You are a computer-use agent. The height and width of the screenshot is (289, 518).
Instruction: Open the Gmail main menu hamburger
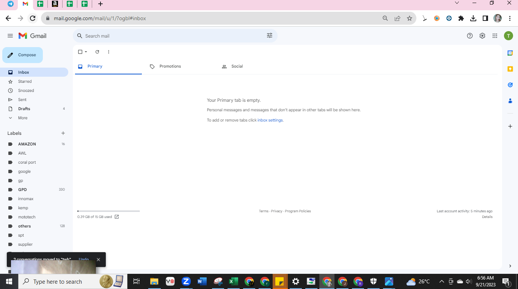click(10, 36)
